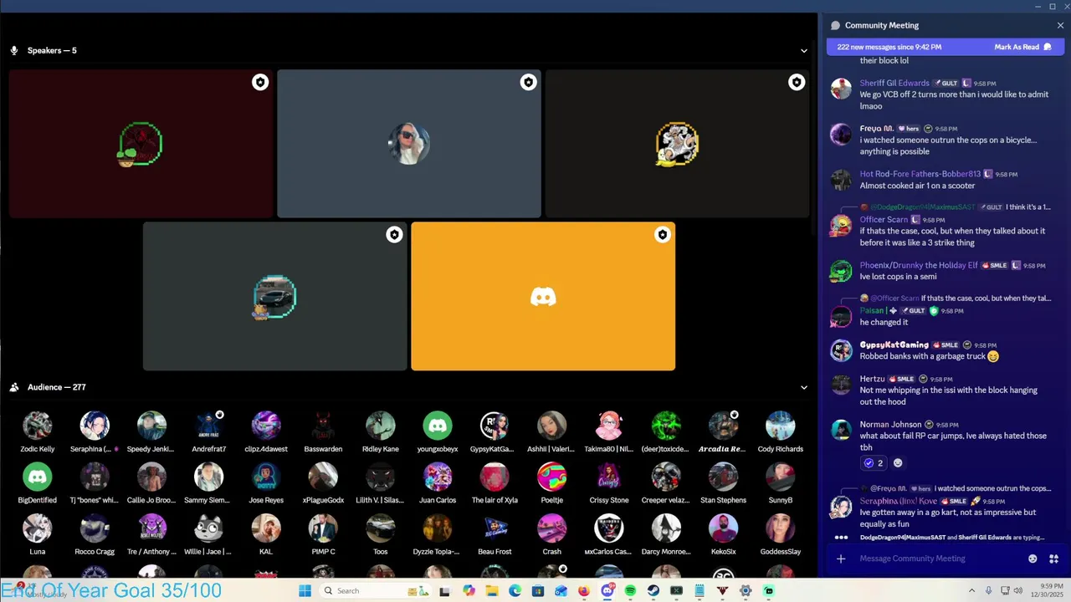Image resolution: width=1071 pixels, height=602 pixels.
Task: Select Crissy Stone audience avatar
Action: [x=608, y=477]
